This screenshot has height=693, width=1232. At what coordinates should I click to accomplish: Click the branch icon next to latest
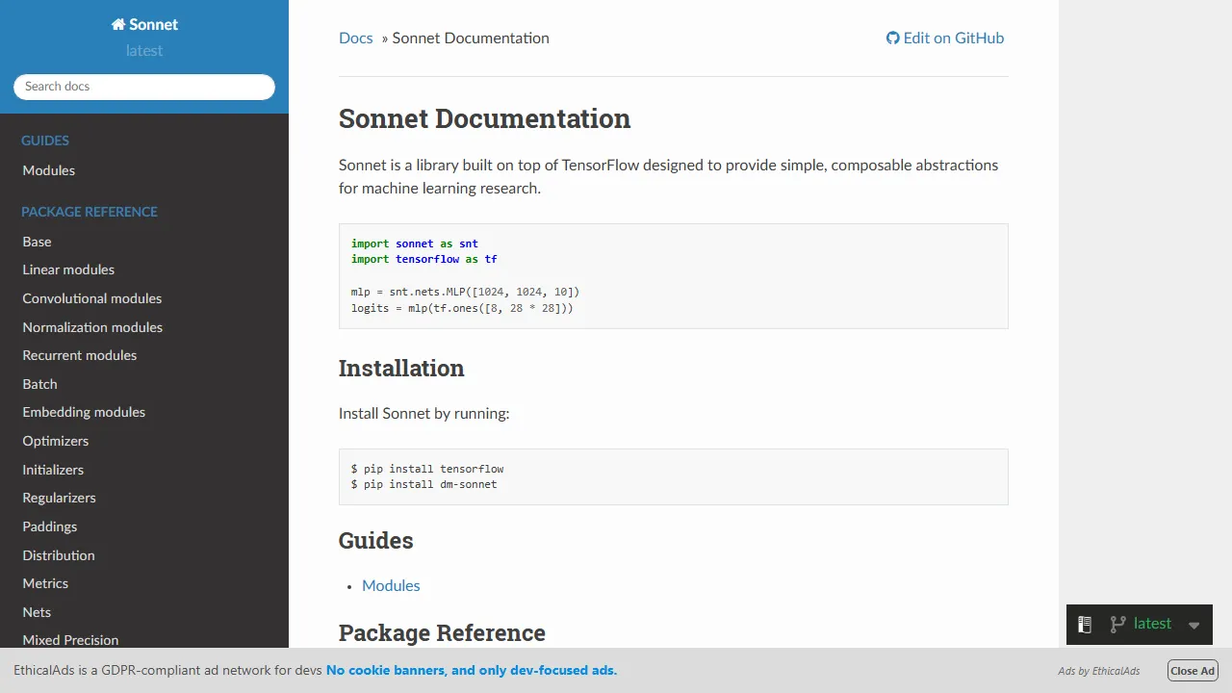(x=1117, y=625)
